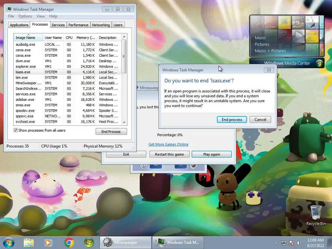
Task: Open the File menu in Task Manager
Action: coord(11,16)
